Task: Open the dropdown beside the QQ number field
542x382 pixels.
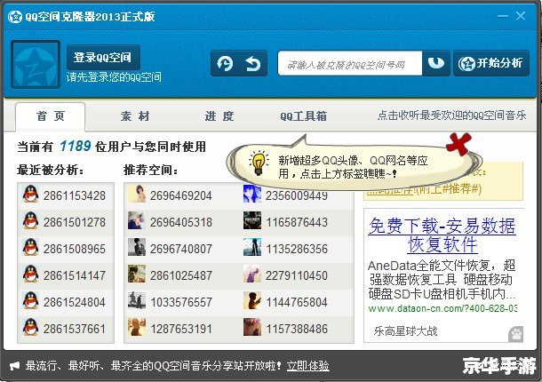Action: pyautogui.click(x=436, y=63)
